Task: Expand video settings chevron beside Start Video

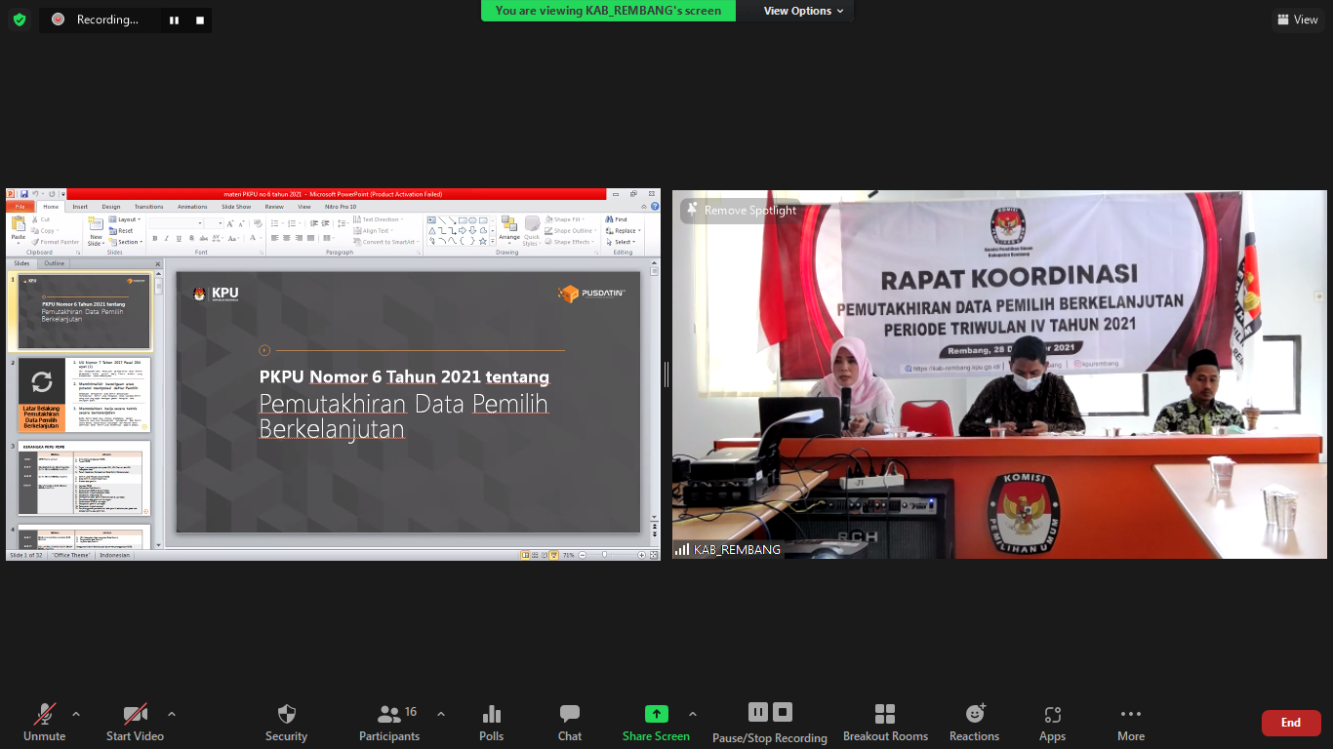Action: point(172,714)
